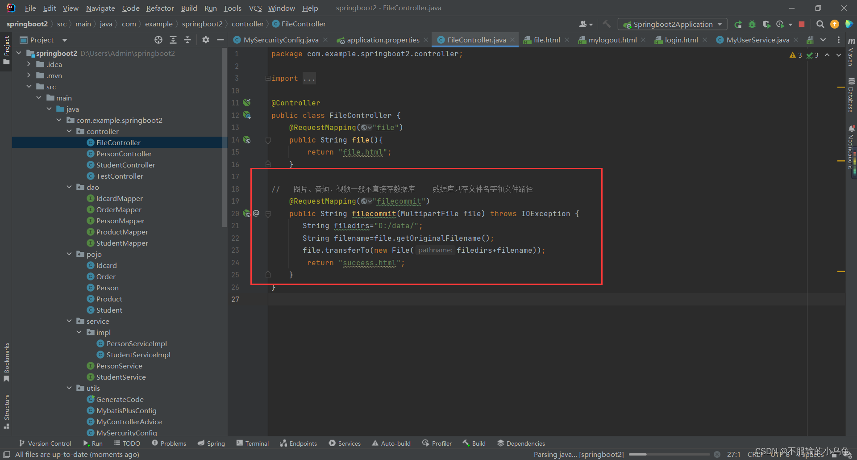
Task: Click the Run application icon in toolbar
Action: pyautogui.click(x=738, y=24)
